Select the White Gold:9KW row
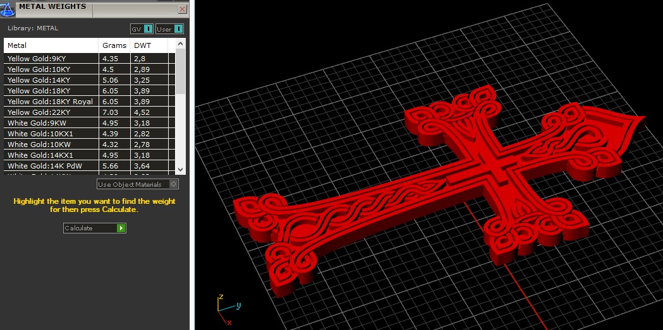 pyautogui.click(x=89, y=123)
